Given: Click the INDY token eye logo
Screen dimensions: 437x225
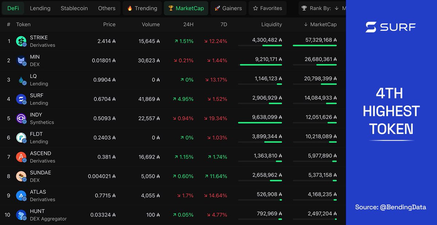Looking at the screenshot, I should [21, 118].
